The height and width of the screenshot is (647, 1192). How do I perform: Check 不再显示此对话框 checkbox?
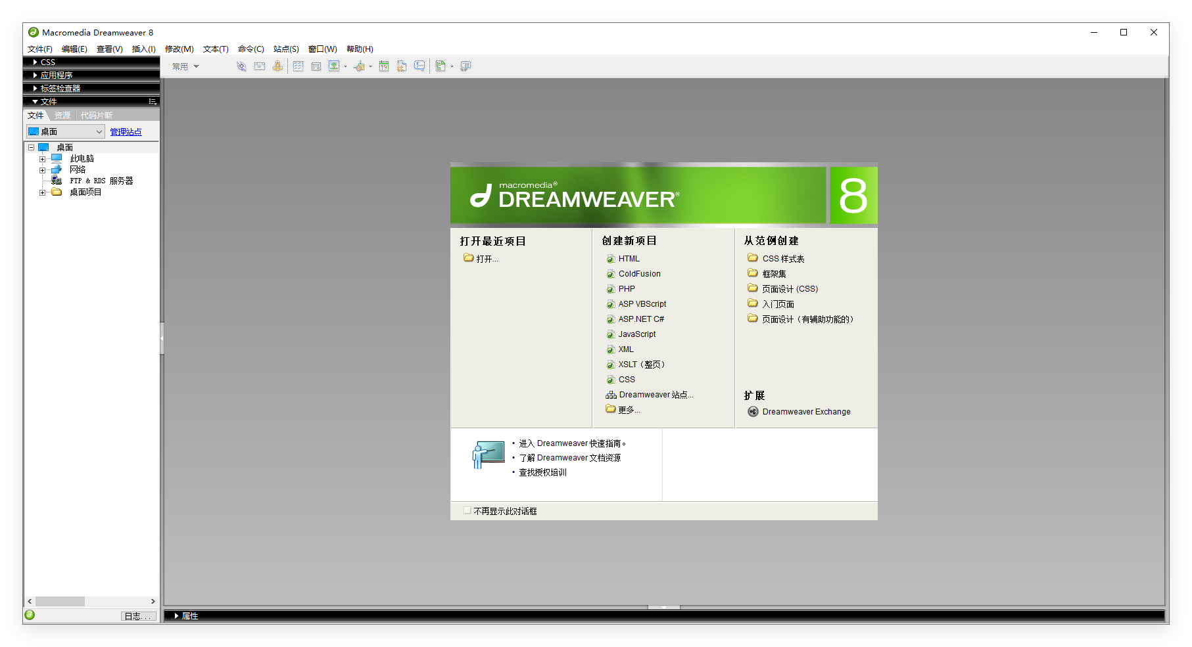[x=467, y=510]
